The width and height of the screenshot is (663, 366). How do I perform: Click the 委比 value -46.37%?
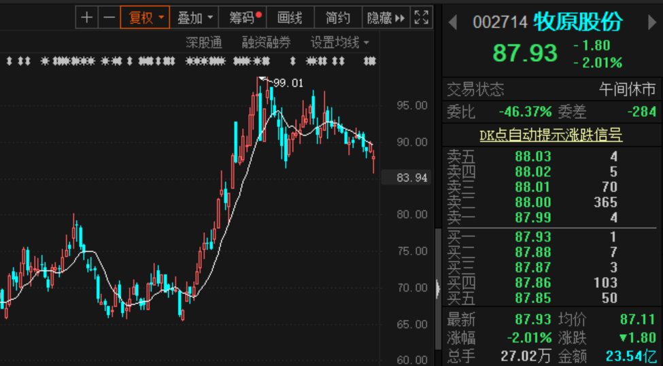click(525, 112)
